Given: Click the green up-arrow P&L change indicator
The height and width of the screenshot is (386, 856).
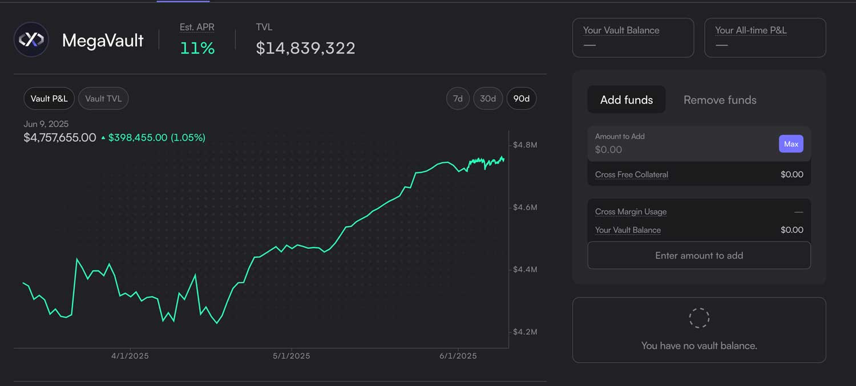Looking at the screenshot, I should [x=103, y=138].
